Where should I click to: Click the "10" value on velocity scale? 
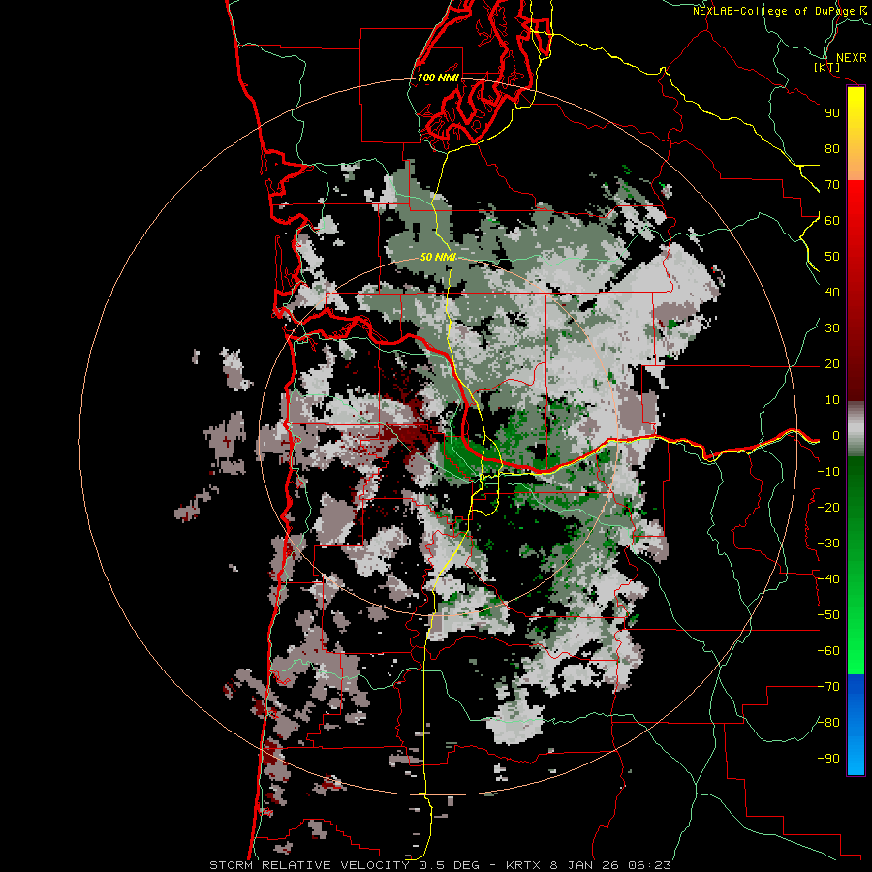click(832, 400)
